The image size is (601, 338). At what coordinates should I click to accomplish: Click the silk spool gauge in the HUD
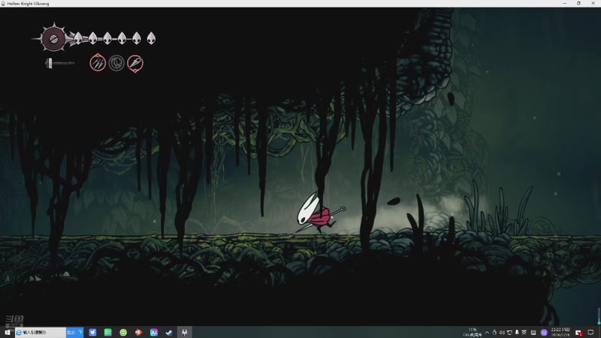point(53,38)
